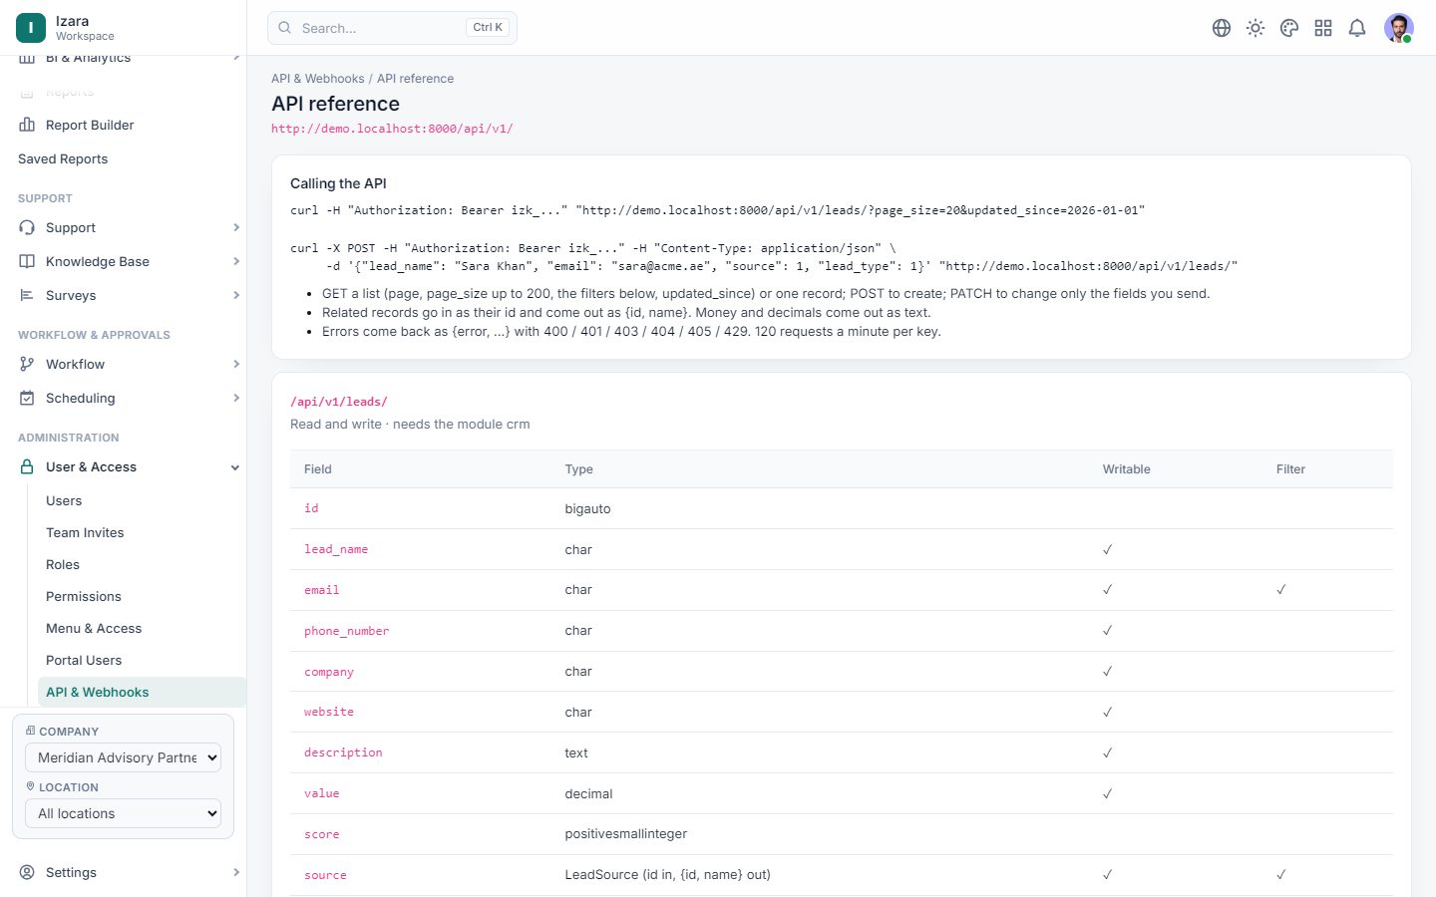
Task: Expand the Workflow submenu chevron
Action: pos(236,364)
